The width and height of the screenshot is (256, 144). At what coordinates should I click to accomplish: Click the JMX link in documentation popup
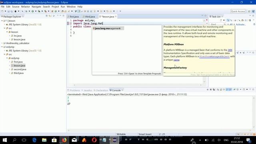[x=230, y=50]
